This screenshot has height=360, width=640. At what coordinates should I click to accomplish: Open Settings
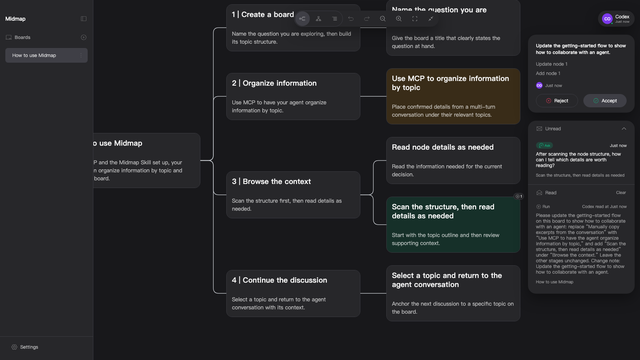[25, 347]
